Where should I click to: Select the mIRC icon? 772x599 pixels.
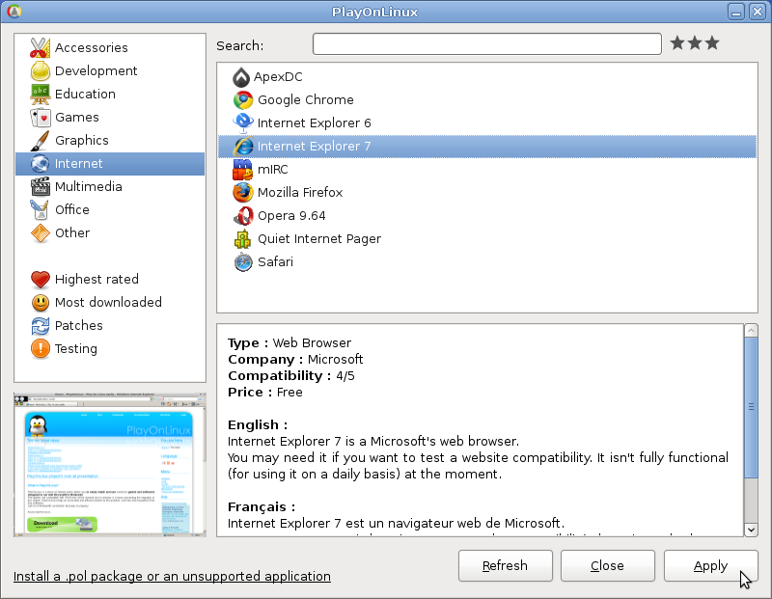click(243, 170)
